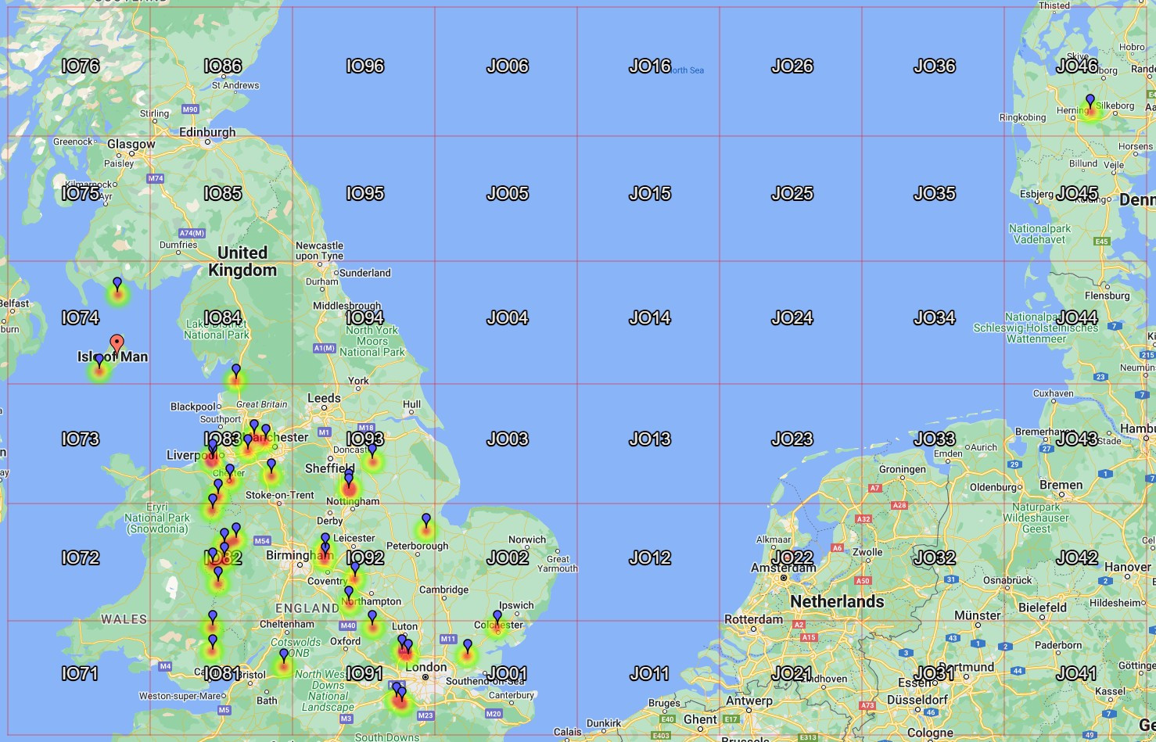Click the JO13 grid square label

(650, 439)
